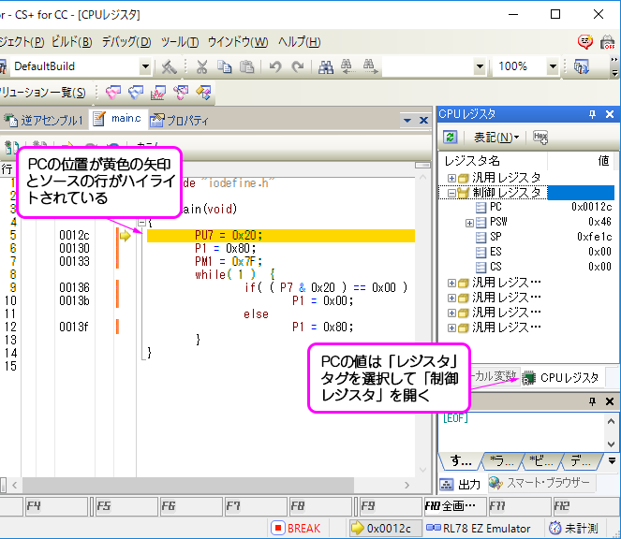Click the Copy icon in the toolbar
Viewport: 621px width, 539px height.
[225, 66]
